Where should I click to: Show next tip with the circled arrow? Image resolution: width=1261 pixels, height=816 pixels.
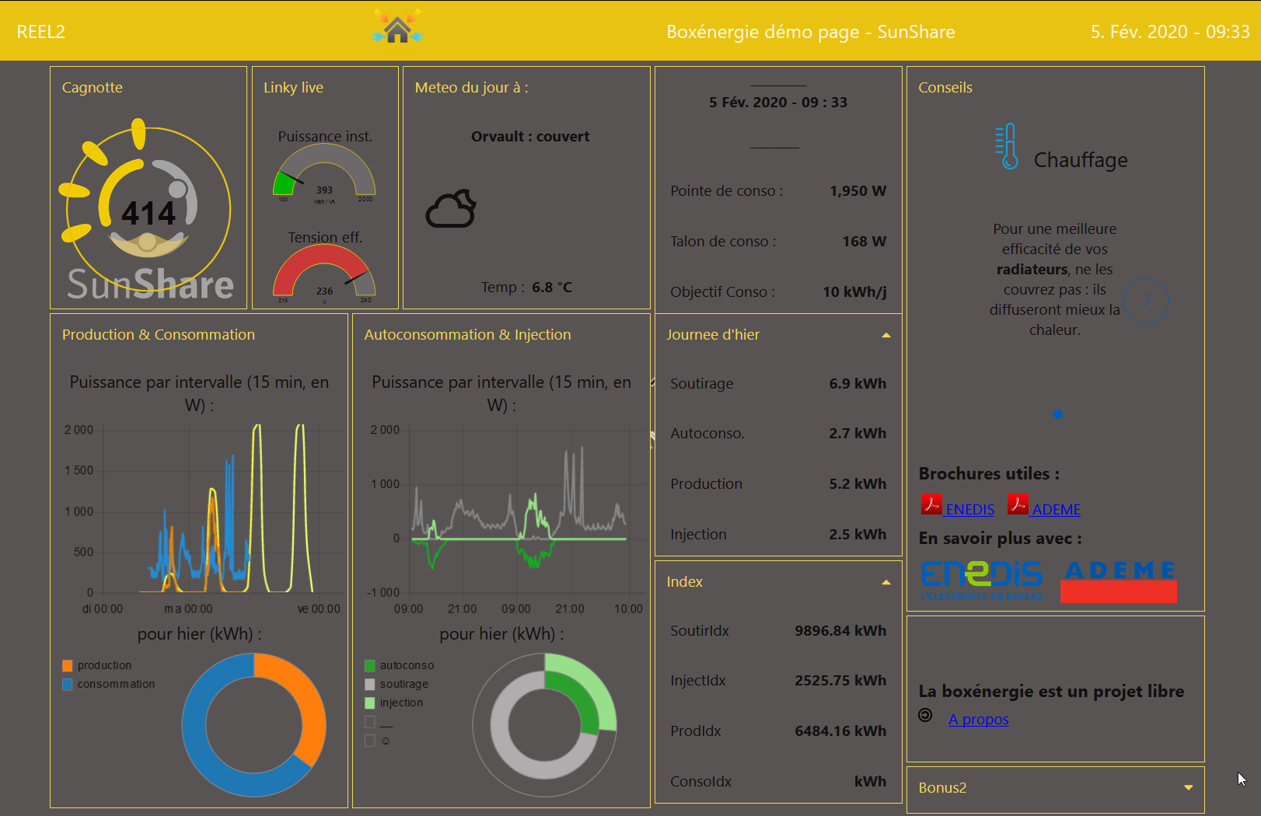pos(1146,301)
